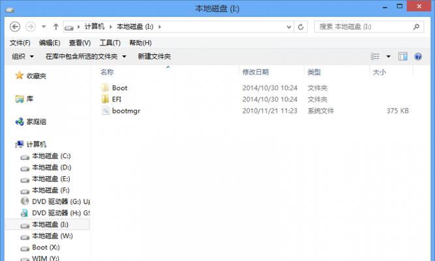Go back with the Back arrow button
Image resolution: width=435 pixels, height=261 pixels.
[x=15, y=27]
